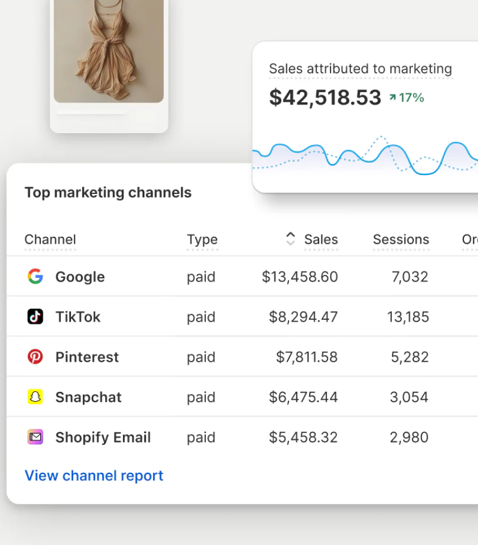
Task: Click the paid type in TikTok row
Action: tap(201, 317)
